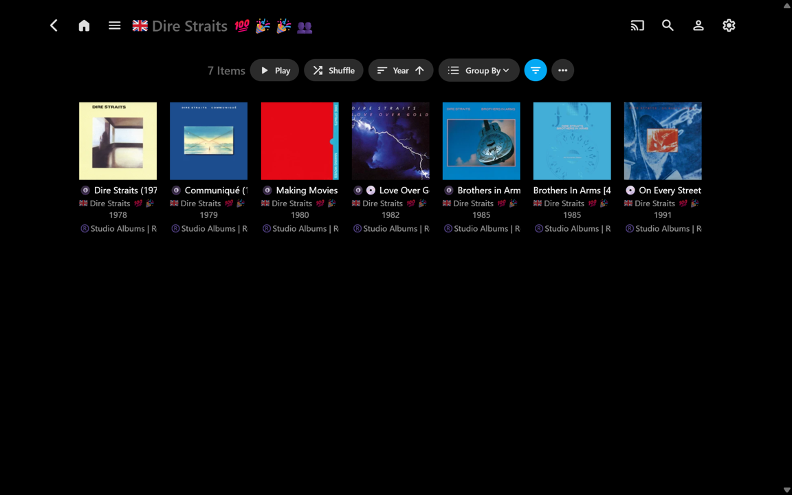
Task: Go back with the back arrow
Action: (54, 25)
